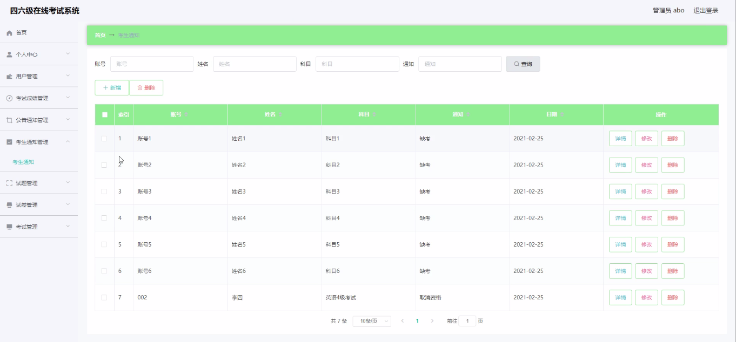Check the checkbox for row 账号3
Screen dimensions: 736x342
(104, 191)
